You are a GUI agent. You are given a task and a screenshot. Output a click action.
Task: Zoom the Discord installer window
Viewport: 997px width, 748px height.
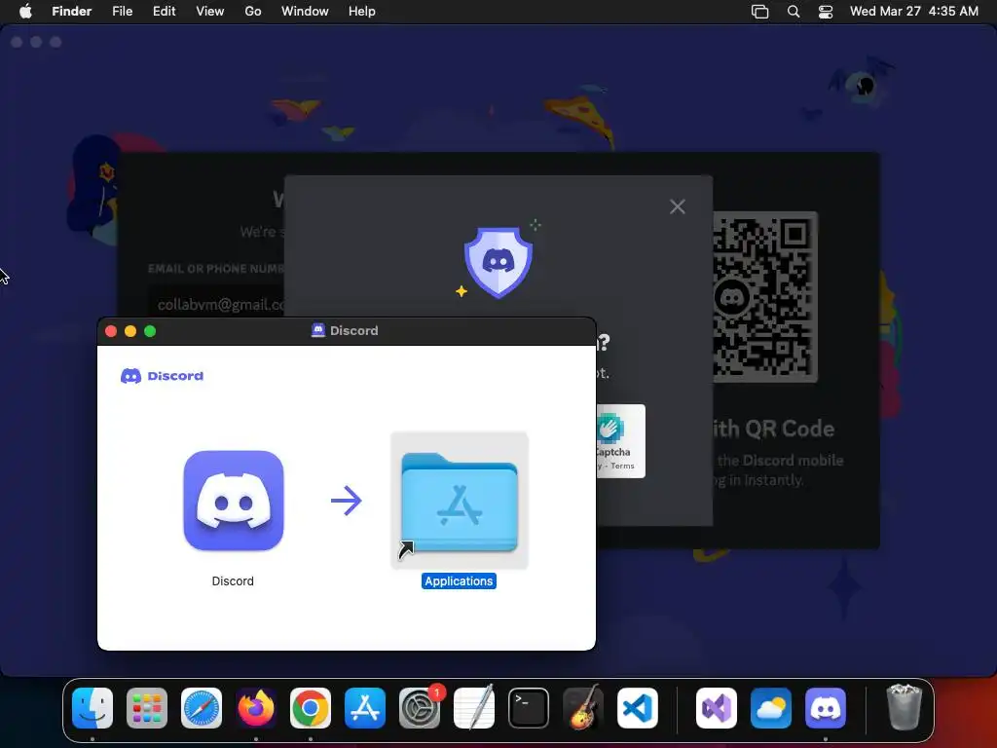point(150,331)
